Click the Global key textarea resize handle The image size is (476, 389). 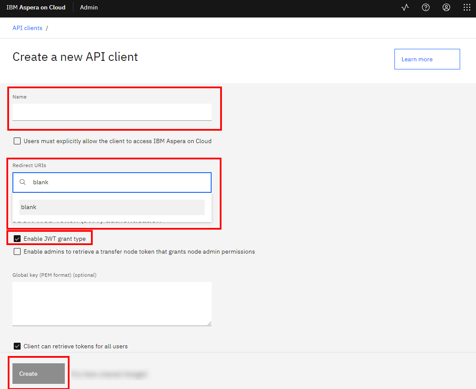coord(209,323)
